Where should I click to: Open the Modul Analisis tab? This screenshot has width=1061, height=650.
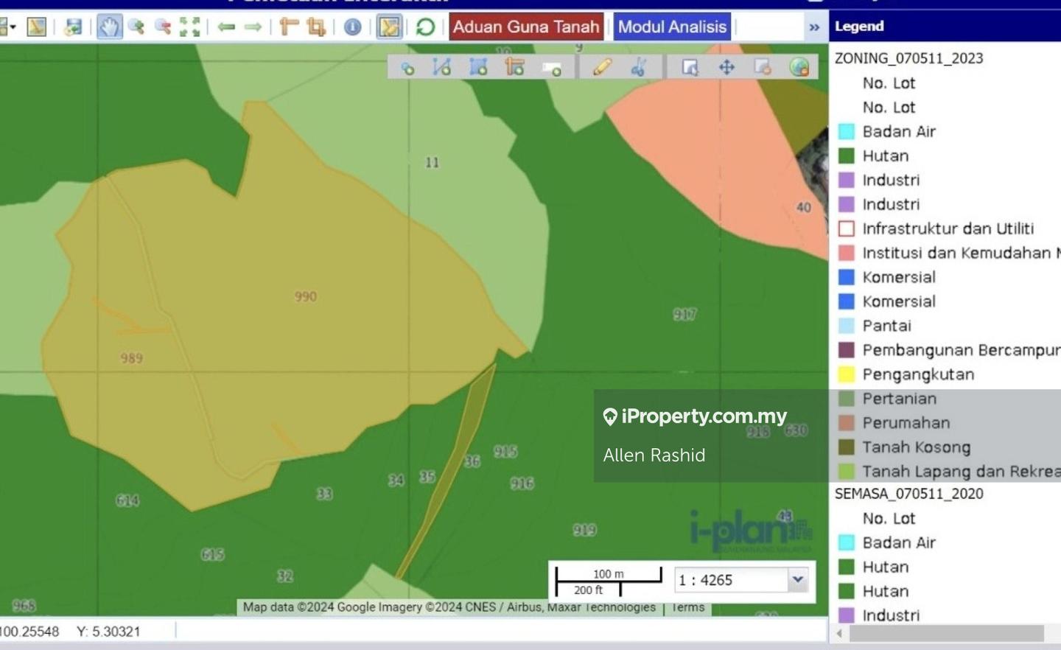point(672,27)
